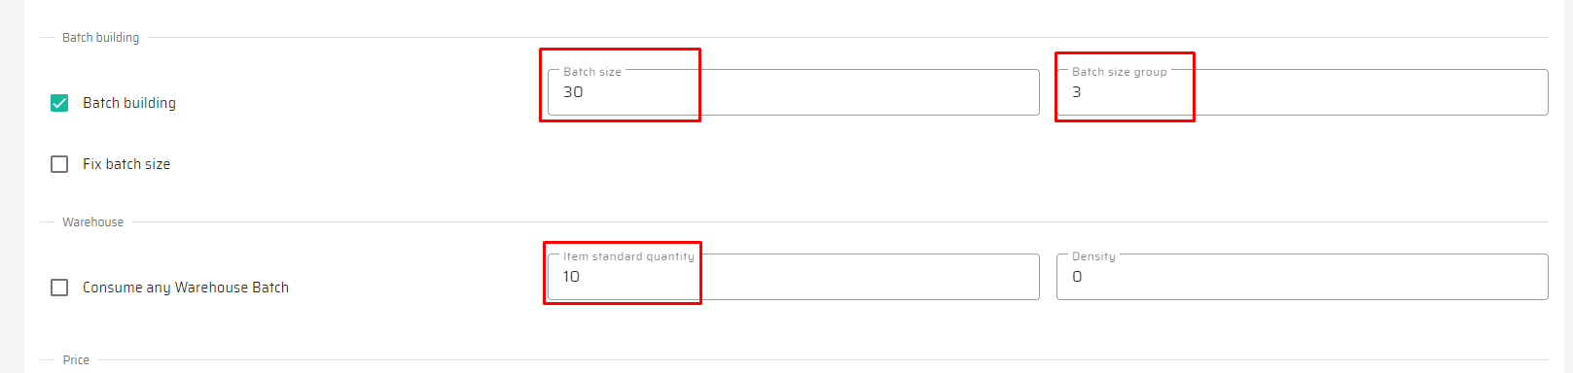Click the floating Batch size group field label
This screenshot has width=1573, height=373.
pos(1120,72)
